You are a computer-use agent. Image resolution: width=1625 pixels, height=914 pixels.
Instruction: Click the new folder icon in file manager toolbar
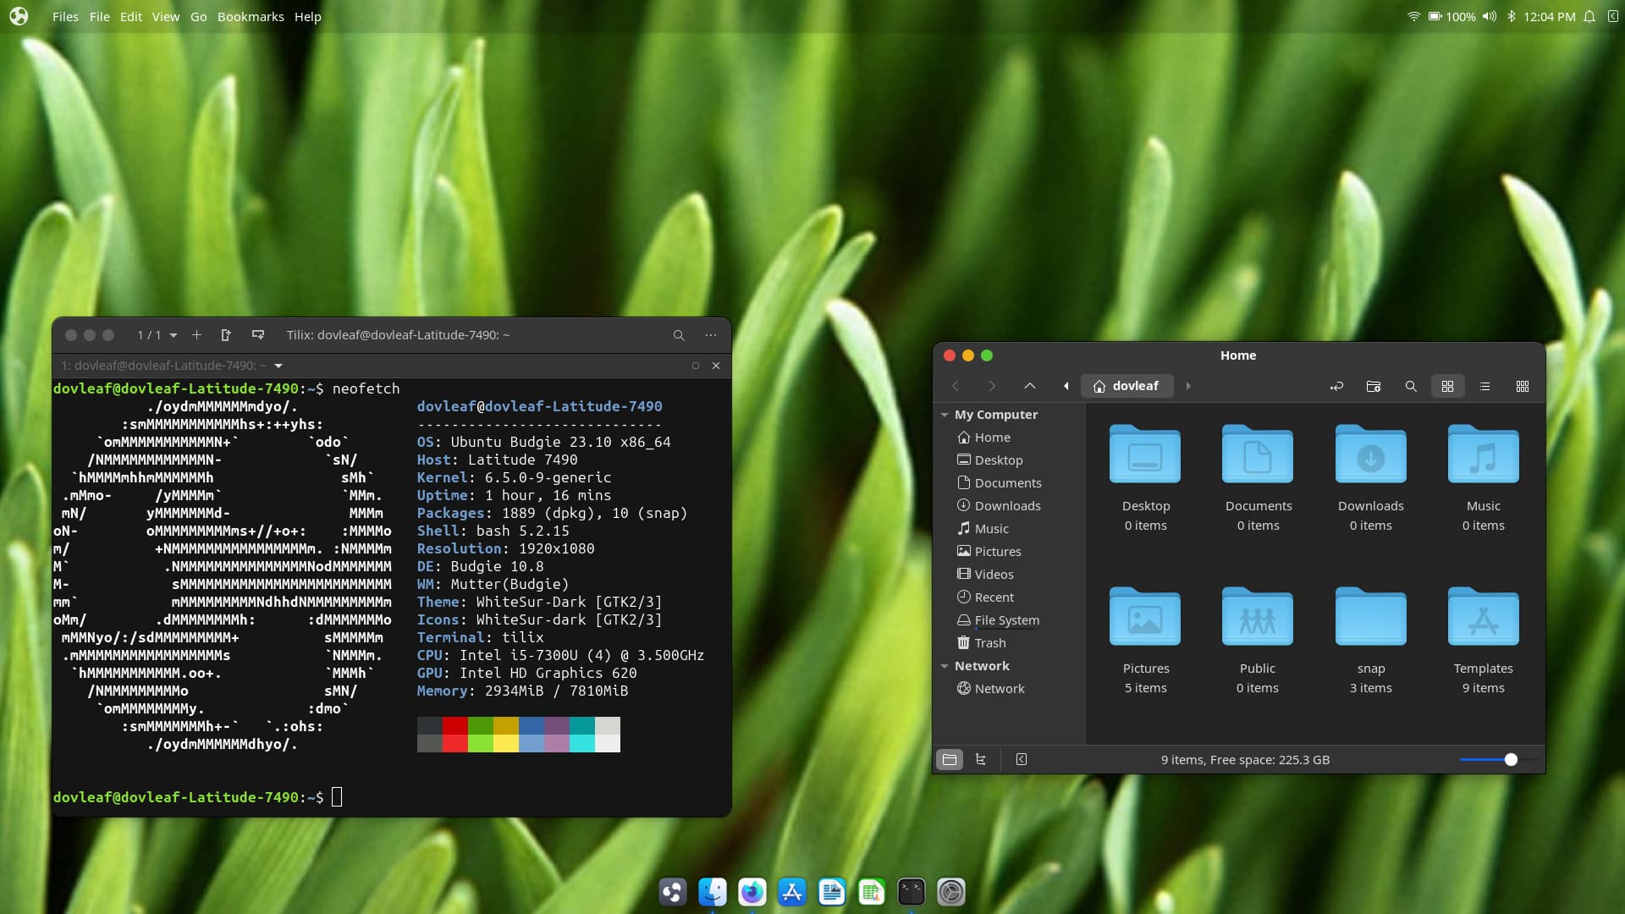click(x=1374, y=386)
